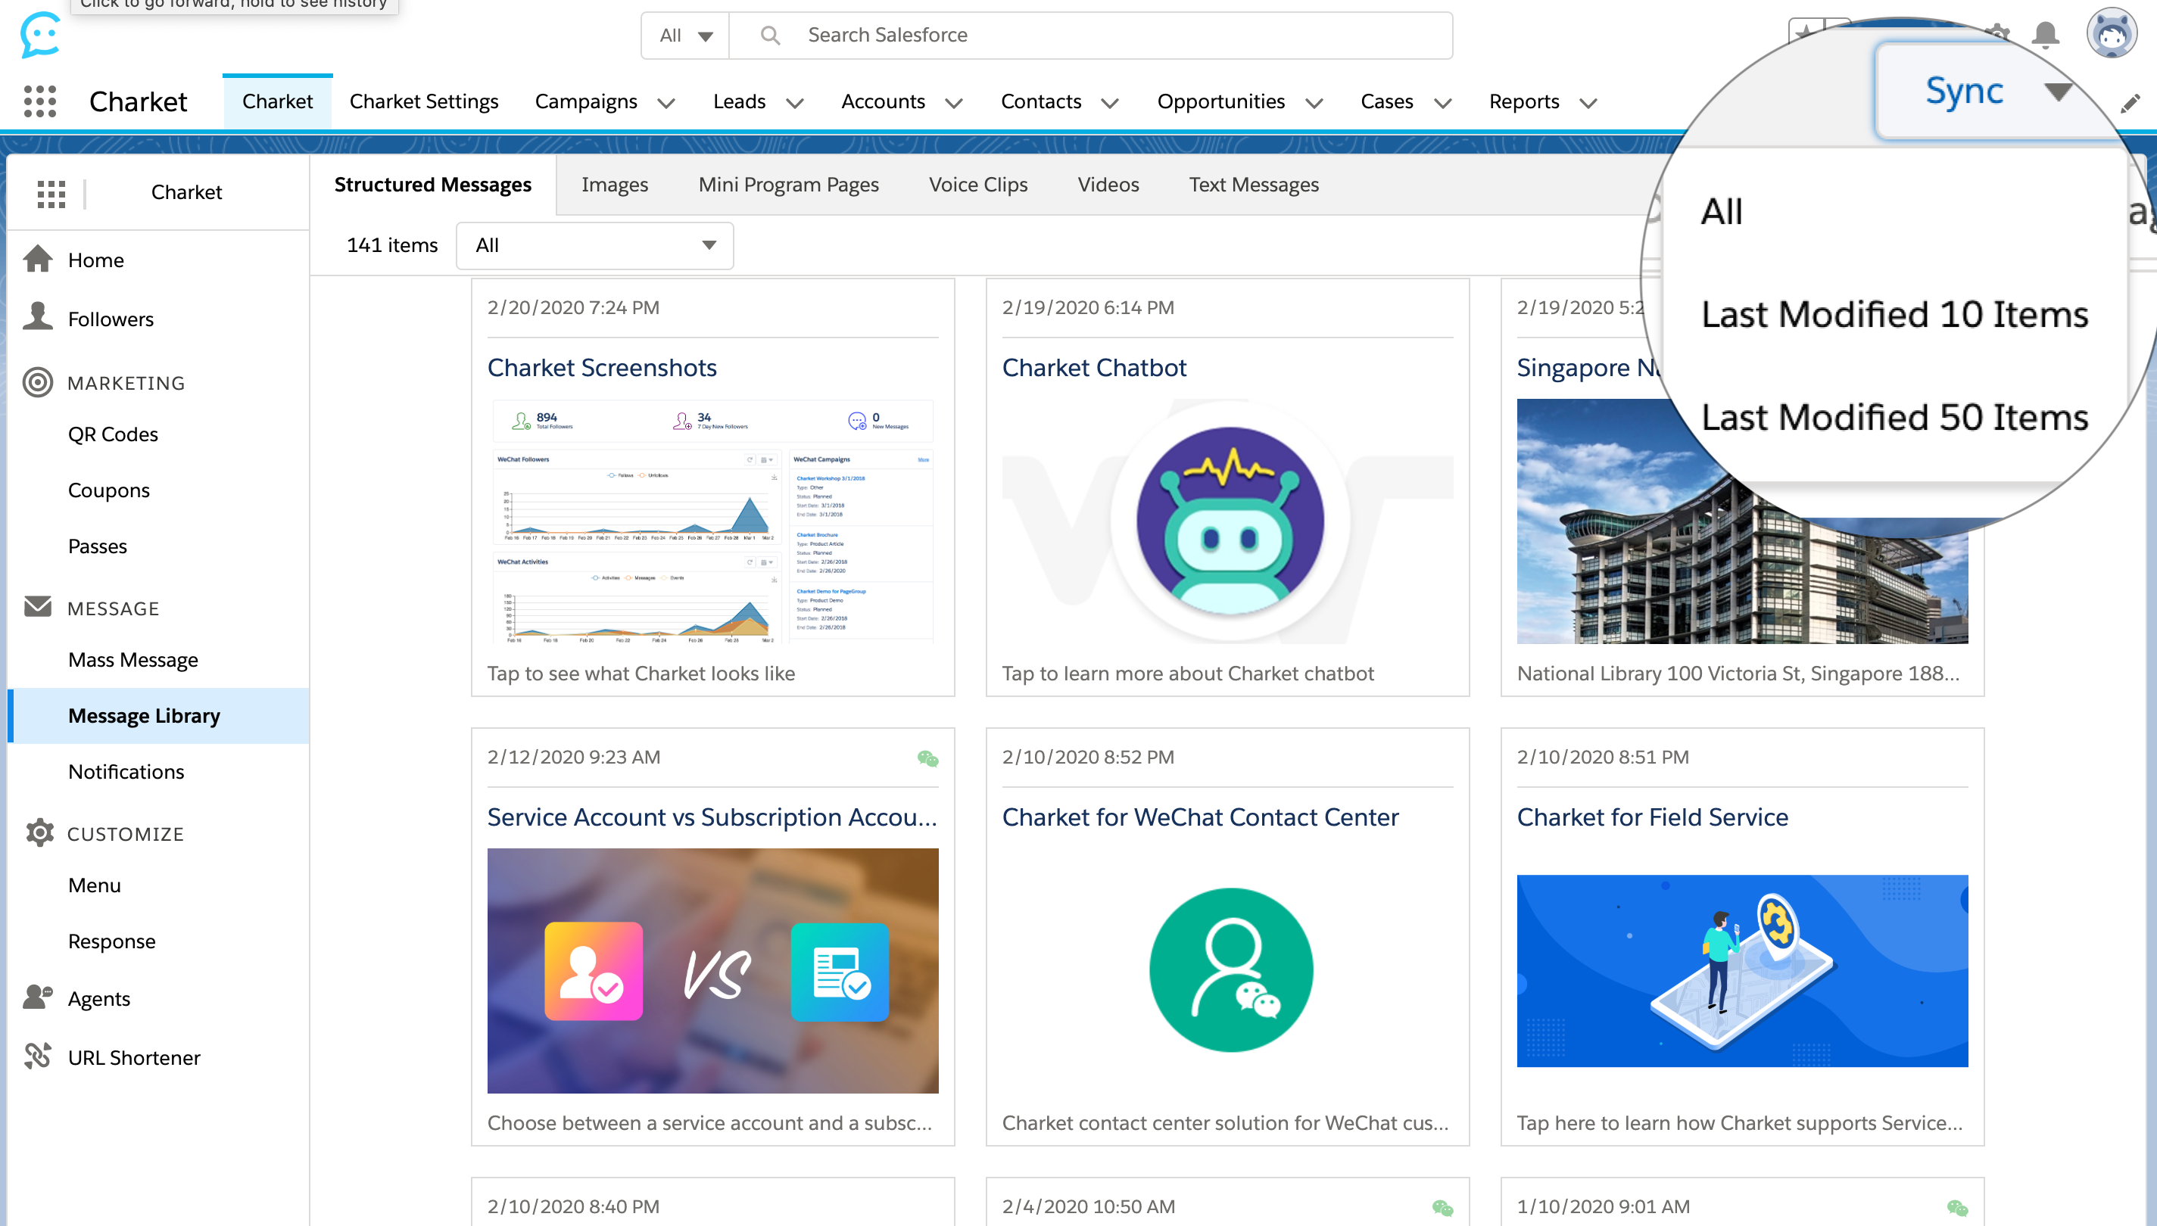Click the pencil edit navigation icon
Screen dimensions: 2157x1226
coord(2129,104)
